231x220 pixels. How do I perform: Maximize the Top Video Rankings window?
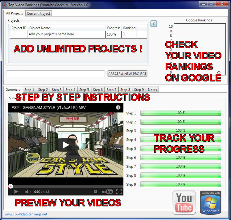(x=211, y=4)
